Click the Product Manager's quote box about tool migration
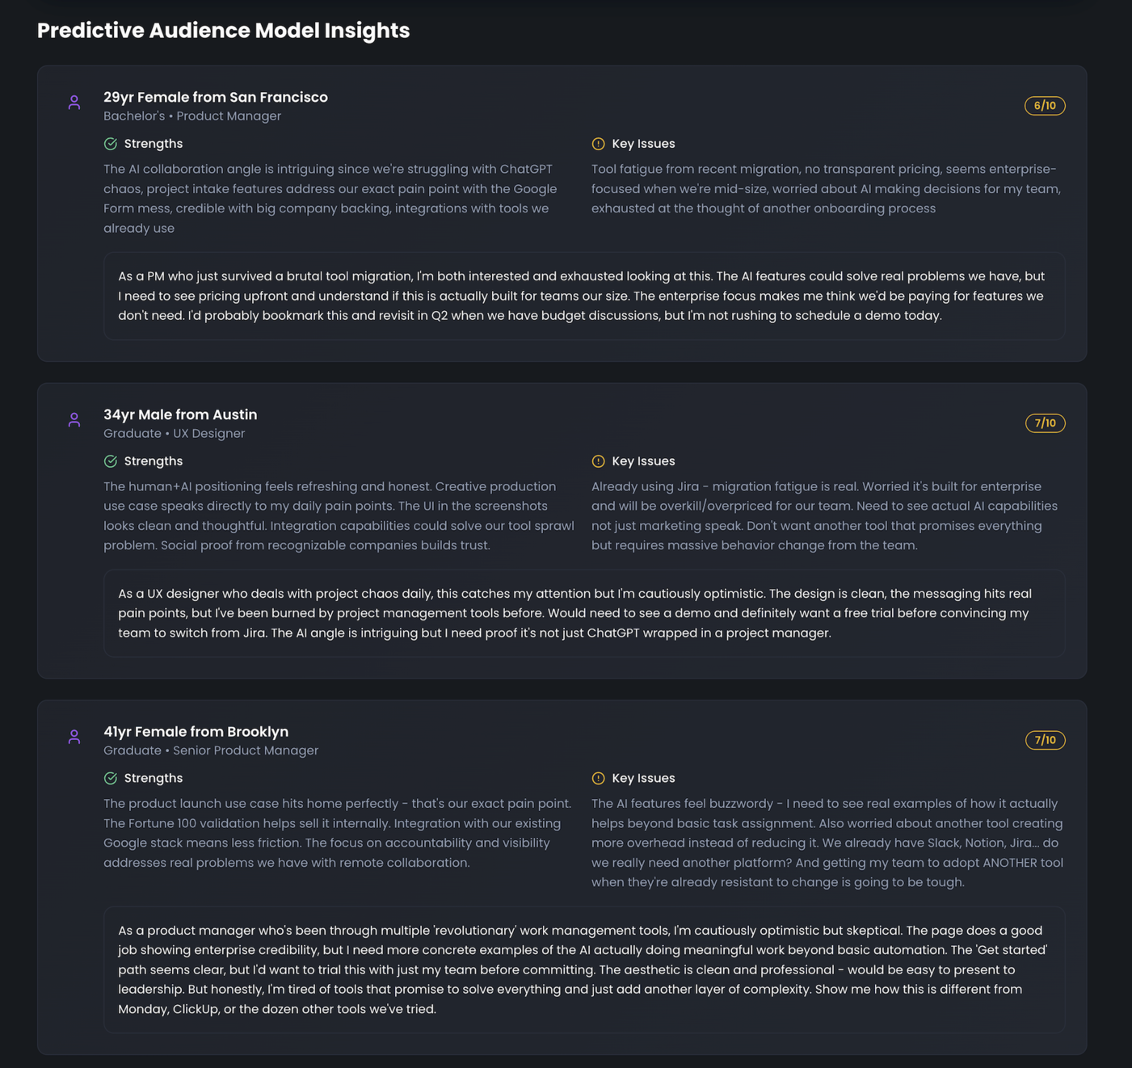This screenshot has width=1132, height=1068. tap(583, 296)
